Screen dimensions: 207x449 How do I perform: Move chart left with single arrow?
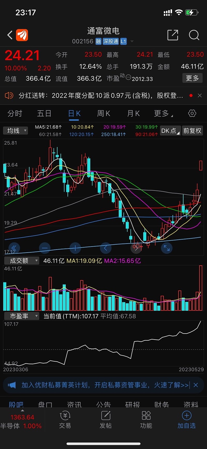pyautogui.click(x=106, y=248)
